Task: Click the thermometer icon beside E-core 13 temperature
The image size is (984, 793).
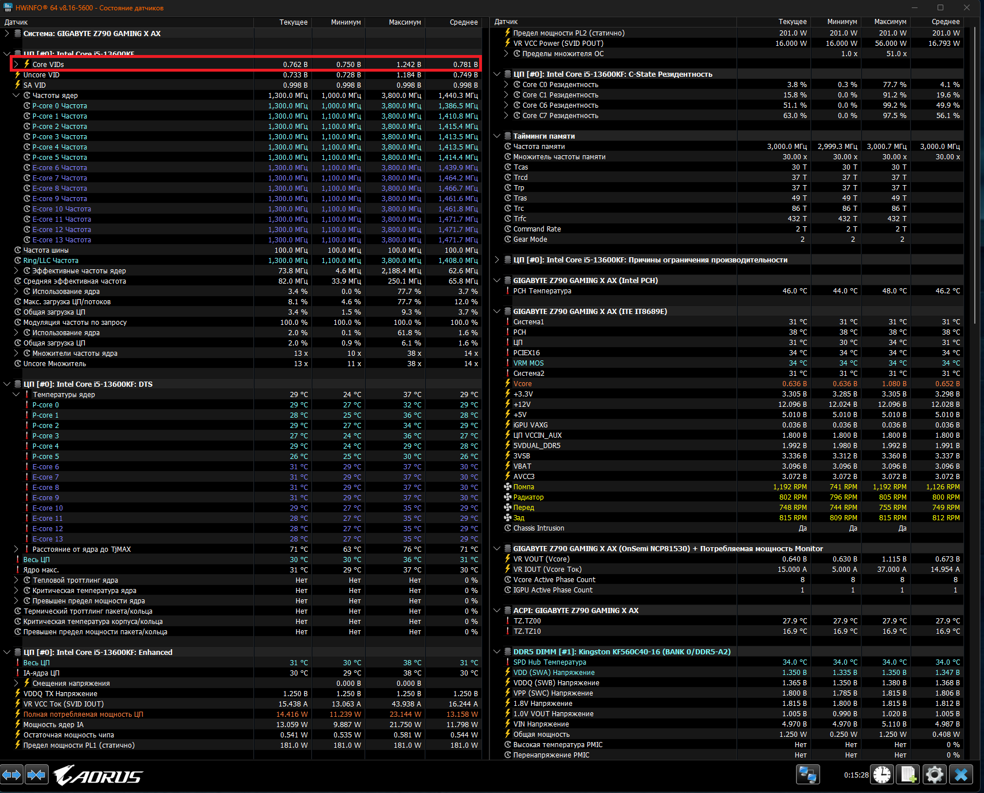Action: click(27, 539)
